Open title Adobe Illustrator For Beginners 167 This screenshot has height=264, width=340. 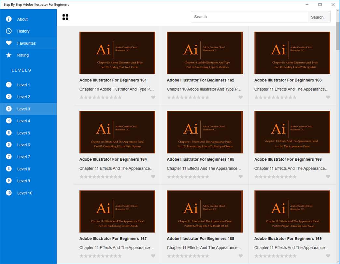point(113,239)
